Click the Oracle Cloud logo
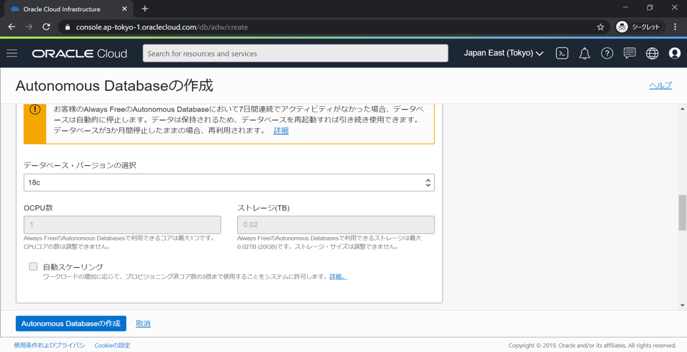Screen dimensions: 687x352 (x=79, y=53)
